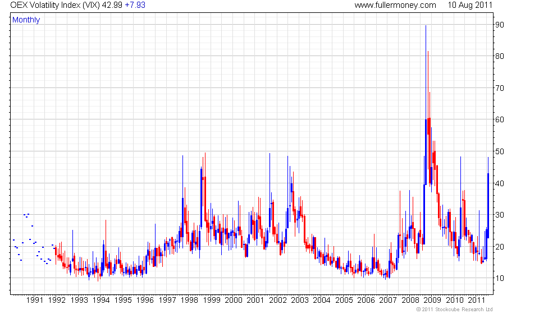This screenshot has height=314, width=539.
Task: Click the 'Monthly' interval label
Action: 26,20
